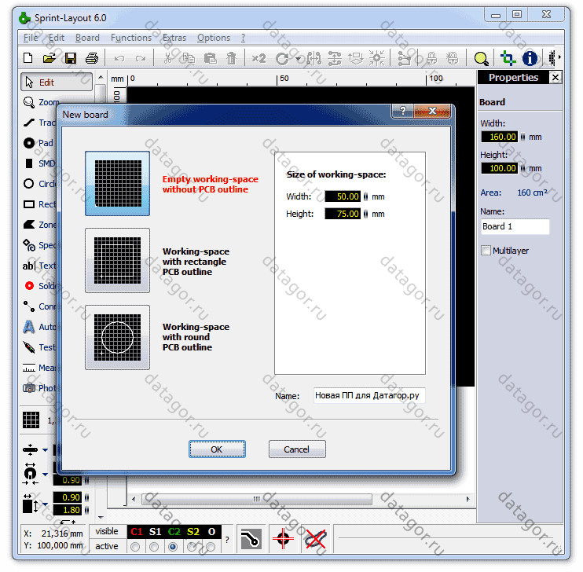The width and height of the screenshot is (583, 572).
Task: Click the New file toolbar icon
Action: point(27,58)
